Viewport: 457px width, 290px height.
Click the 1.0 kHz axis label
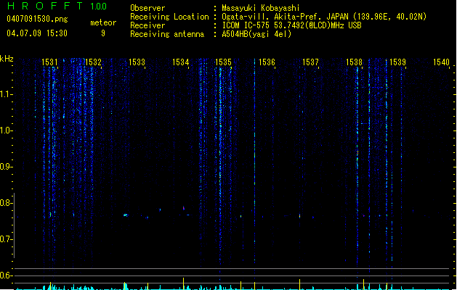6,130
